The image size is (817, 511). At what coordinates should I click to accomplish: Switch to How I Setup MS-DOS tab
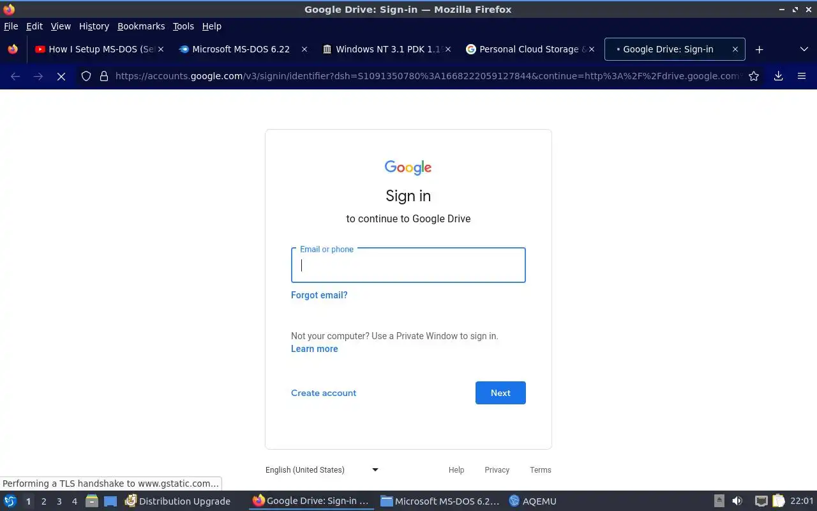[100, 49]
